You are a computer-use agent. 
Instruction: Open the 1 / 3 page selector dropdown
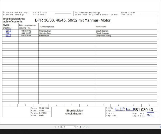coord(75,127)
